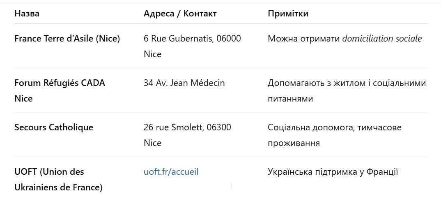
Task: Click the Допомагають з житлом note
Action: click(347, 91)
